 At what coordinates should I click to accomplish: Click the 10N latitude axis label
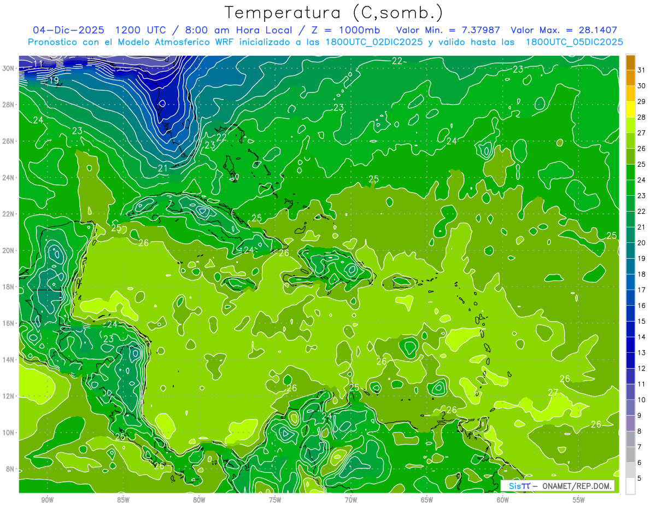pyautogui.click(x=8, y=433)
